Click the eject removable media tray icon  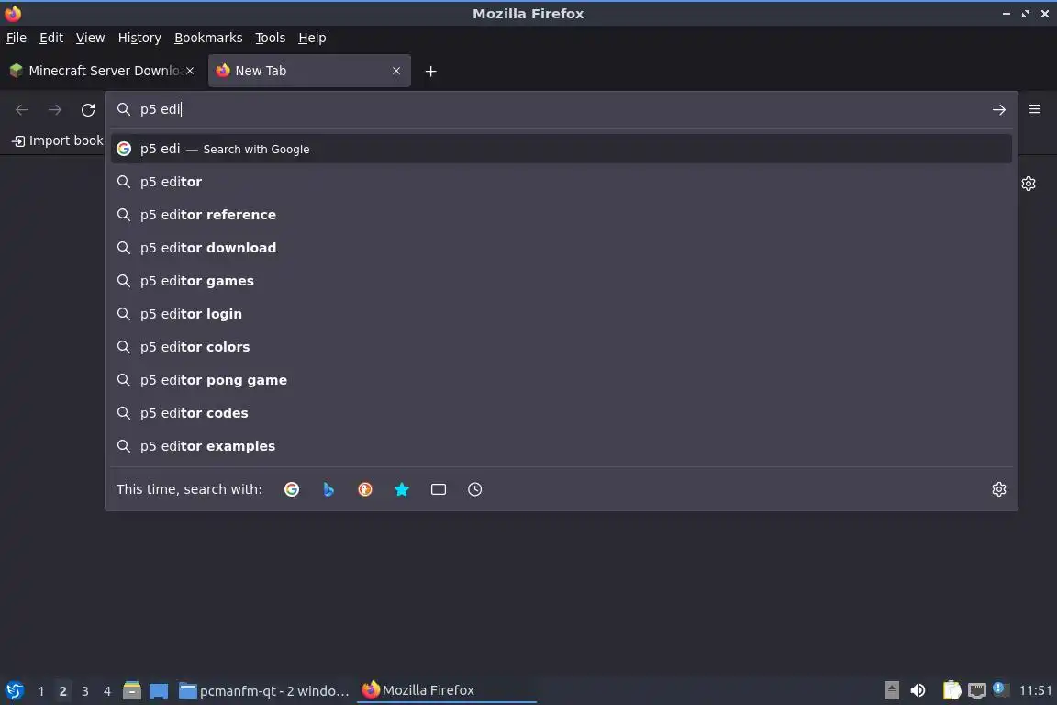click(x=891, y=690)
